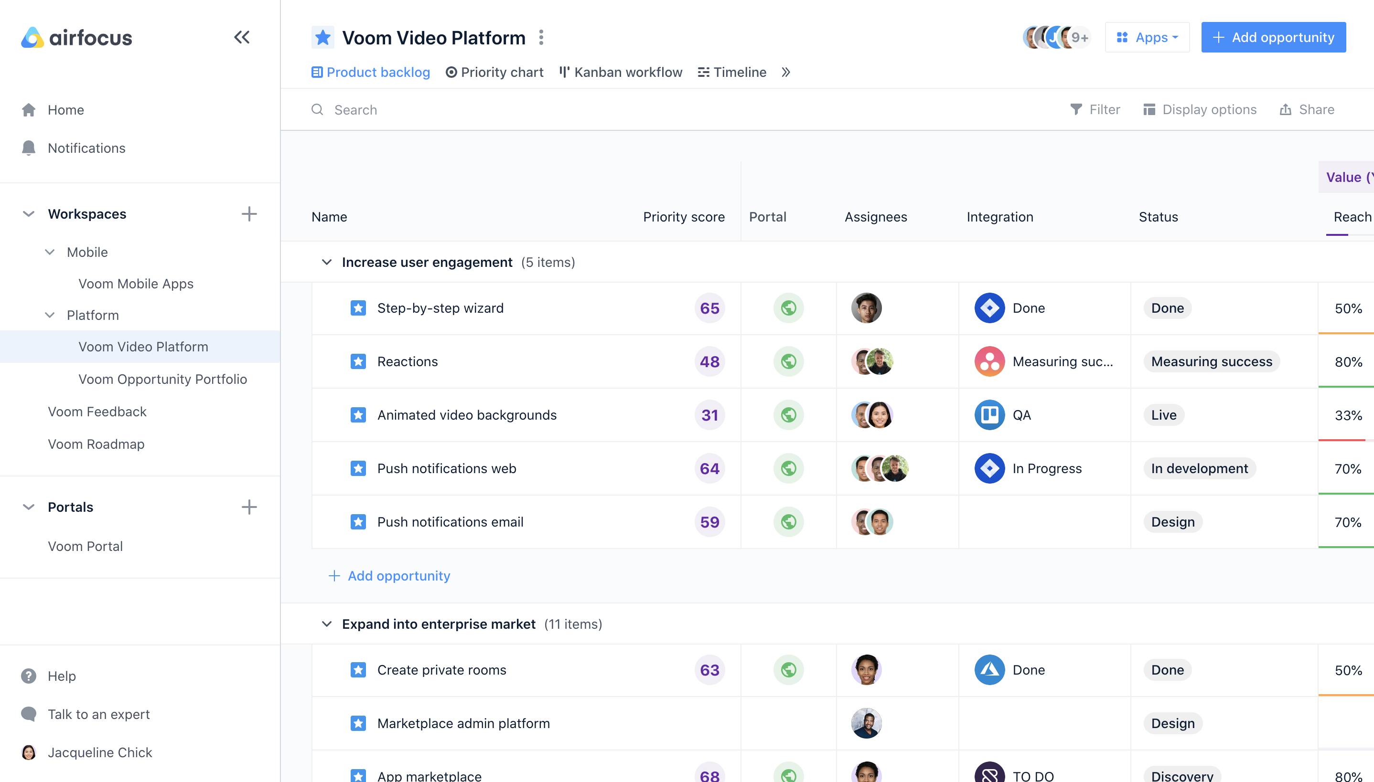
Task: Collapse the Platform folder in sidebar
Action: tap(50, 315)
